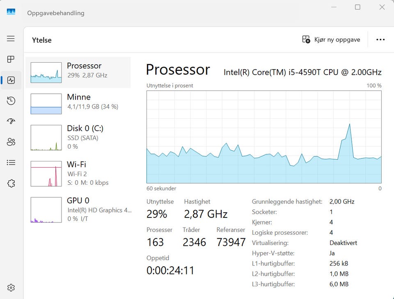Click the SSD (SATA) disk type text
Screen dimensions: 394x299
[82, 138]
